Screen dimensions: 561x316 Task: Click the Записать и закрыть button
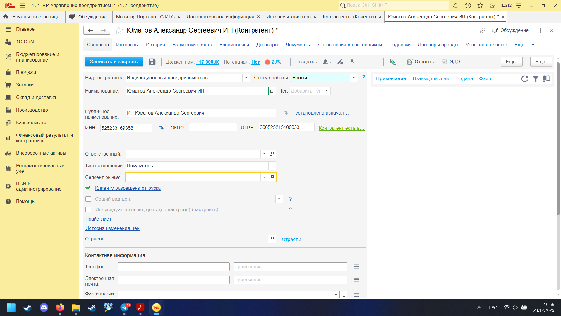click(x=114, y=62)
